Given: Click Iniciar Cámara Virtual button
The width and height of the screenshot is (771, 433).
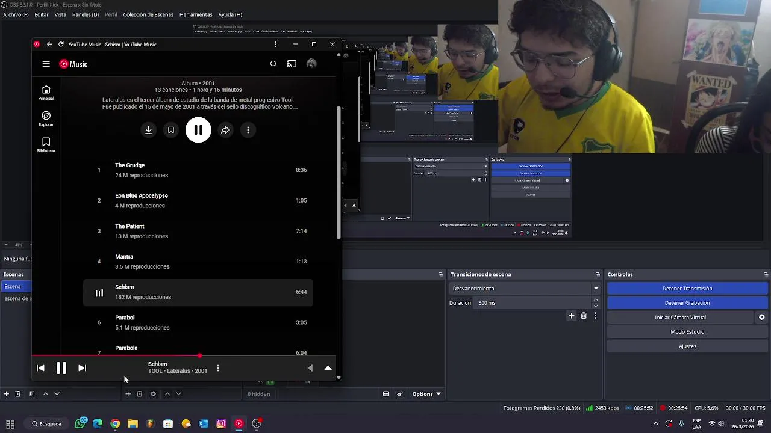Looking at the screenshot, I should 681,318.
